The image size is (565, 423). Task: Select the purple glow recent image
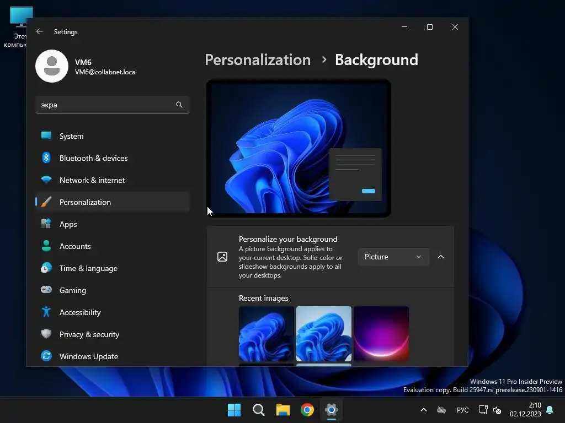(381, 334)
